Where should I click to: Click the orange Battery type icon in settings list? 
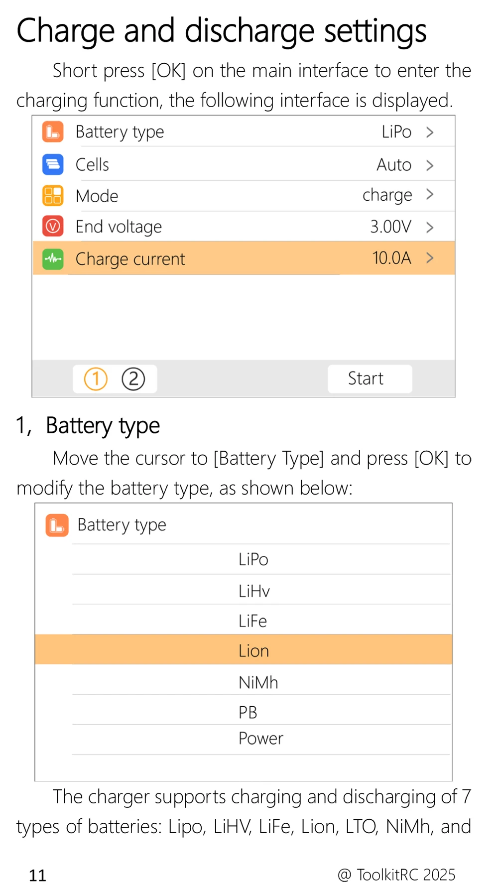pyautogui.click(x=53, y=132)
